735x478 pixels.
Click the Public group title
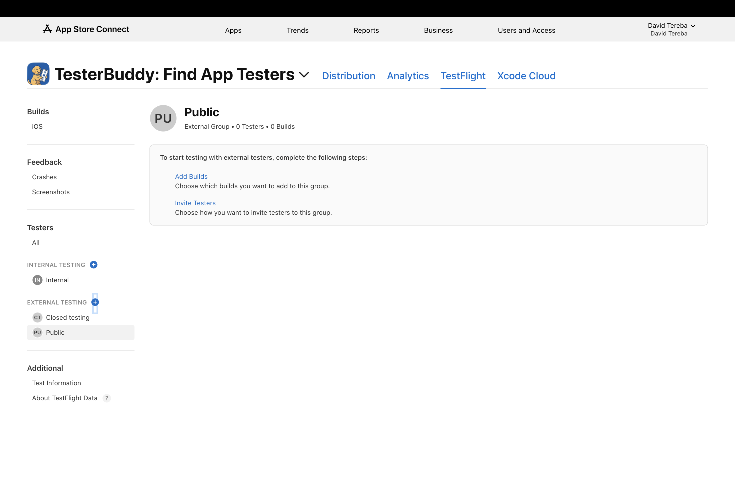tap(202, 112)
